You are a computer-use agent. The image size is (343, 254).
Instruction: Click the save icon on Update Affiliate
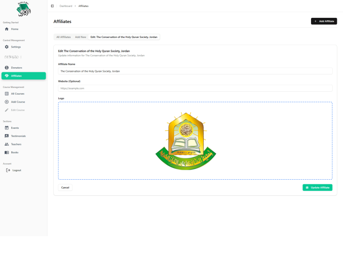pos(307,188)
